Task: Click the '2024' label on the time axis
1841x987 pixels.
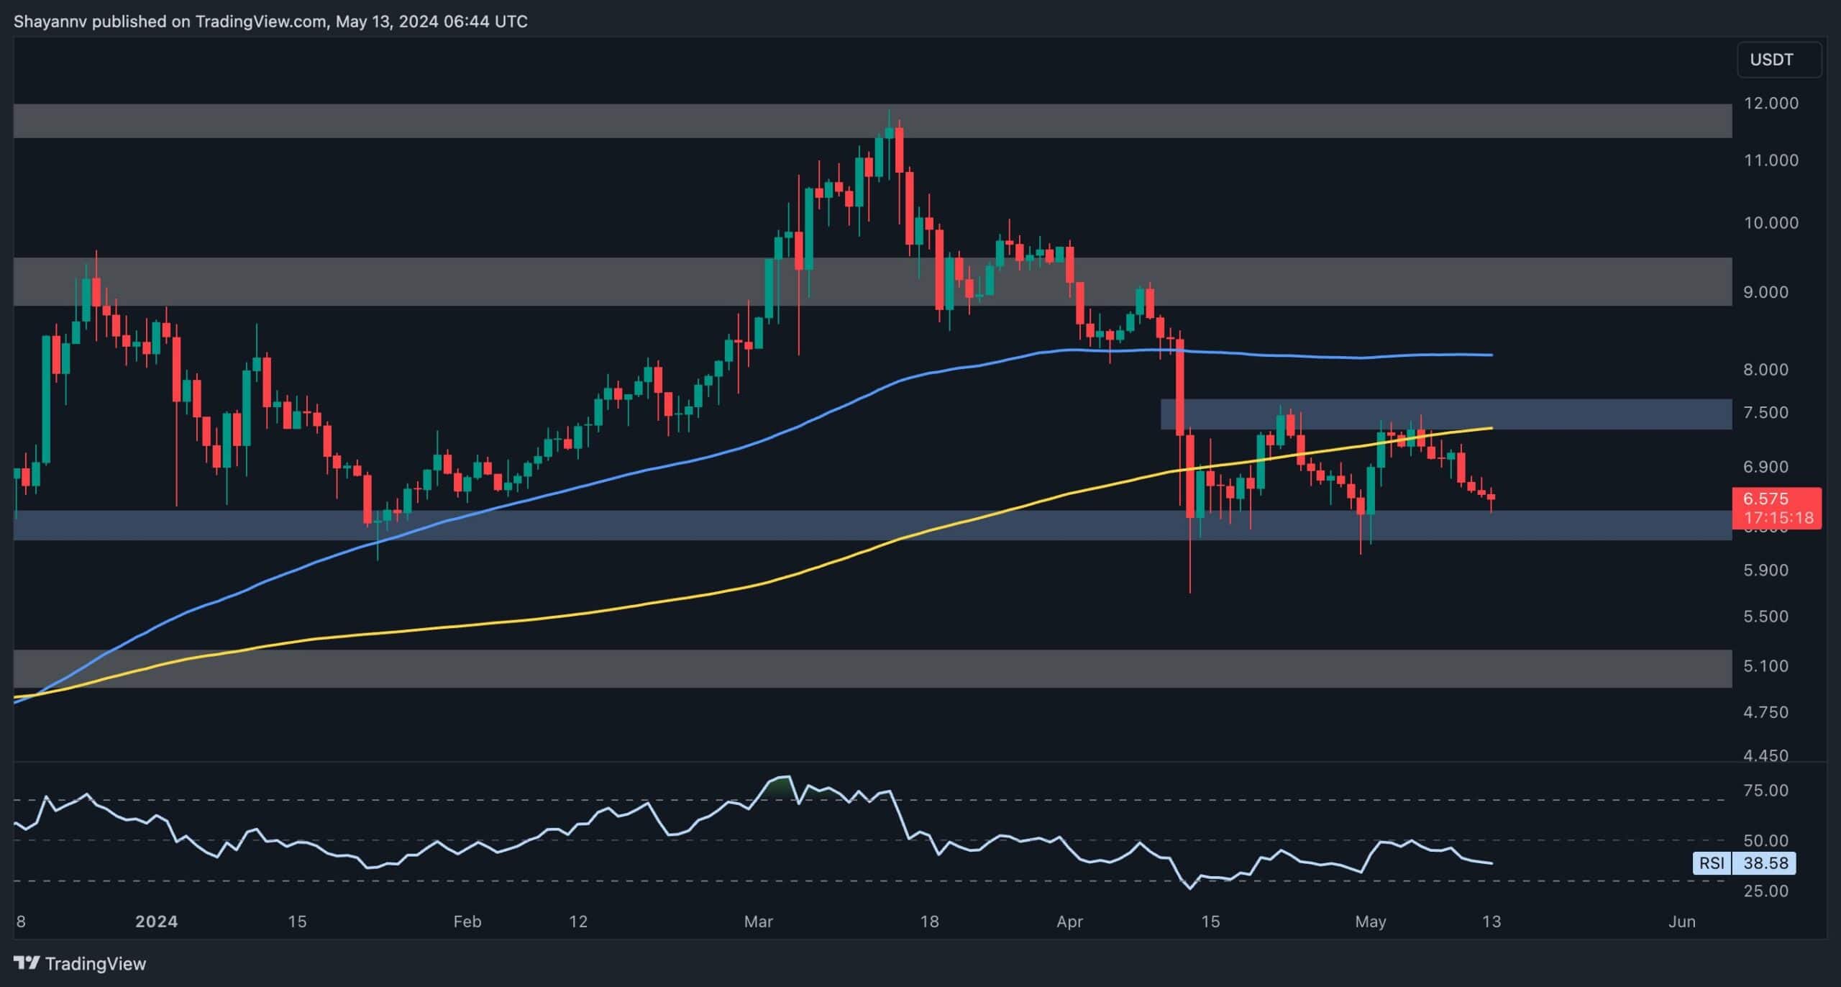Action: [x=156, y=922]
